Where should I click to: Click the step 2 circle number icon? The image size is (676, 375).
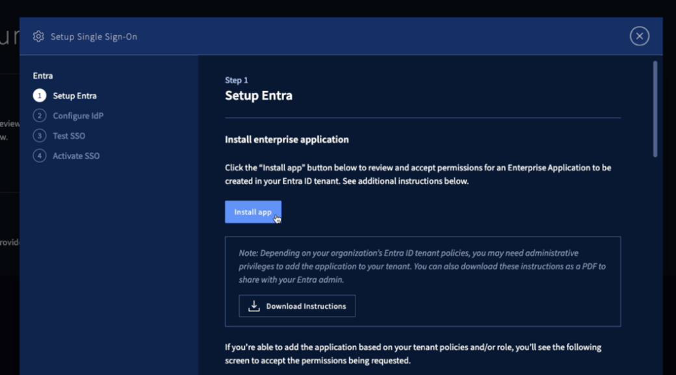click(40, 116)
